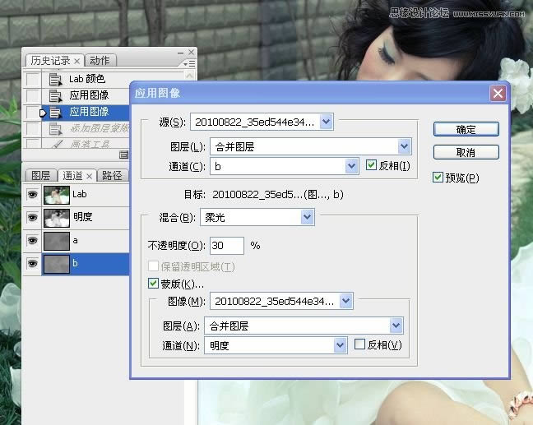Toggle visibility eye of Lab channel
This screenshot has width=533, height=425.
point(32,195)
